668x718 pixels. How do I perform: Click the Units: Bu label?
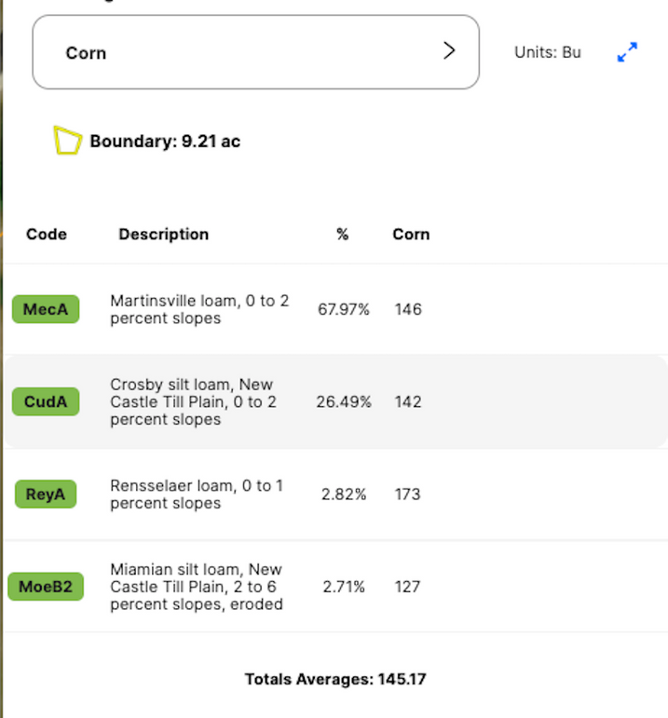coord(548,52)
